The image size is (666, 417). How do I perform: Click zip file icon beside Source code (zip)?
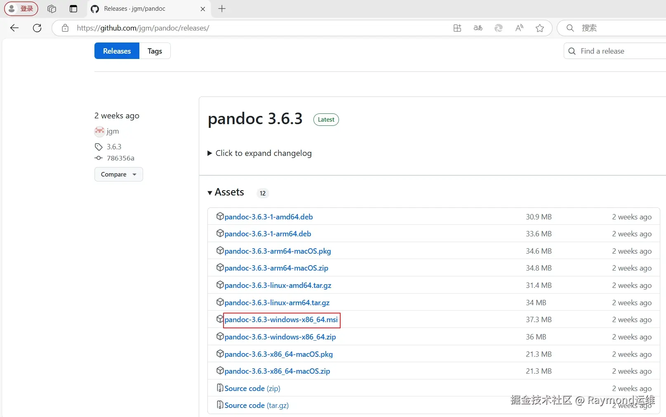click(220, 388)
